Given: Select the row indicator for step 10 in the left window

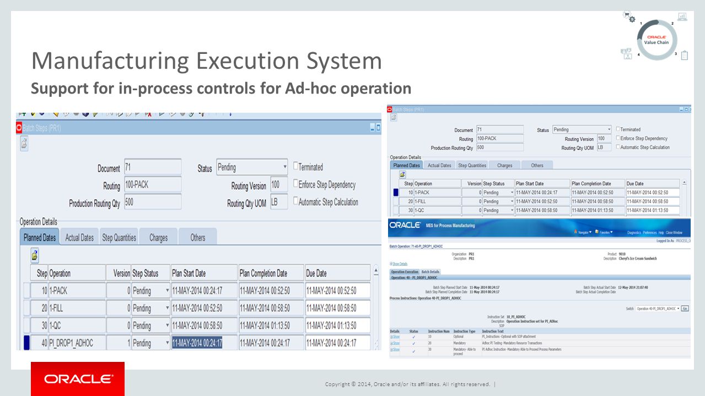Looking at the screenshot, I should click(26, 290).
